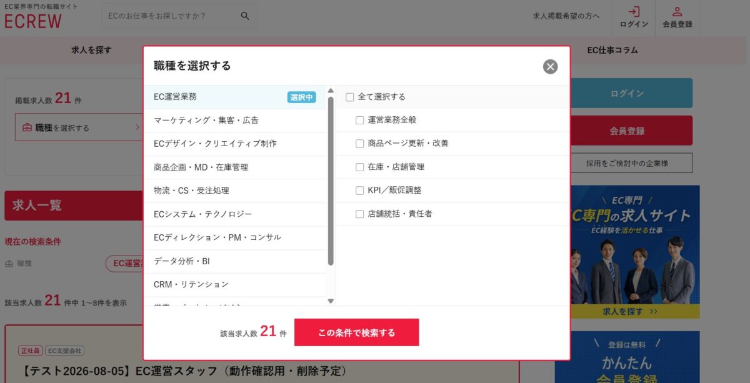Click the category list scrollbar thumb
The height and width of the screenshot is (383, 750).
tap(331, 181)
